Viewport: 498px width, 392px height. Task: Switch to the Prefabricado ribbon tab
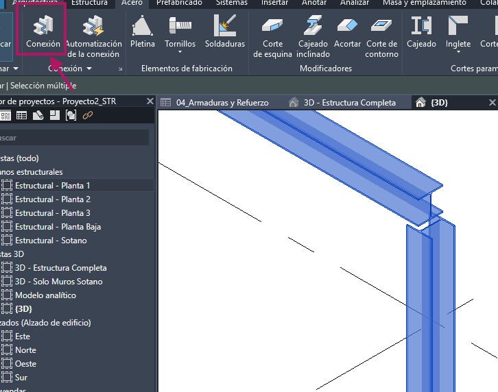point(179,3)
